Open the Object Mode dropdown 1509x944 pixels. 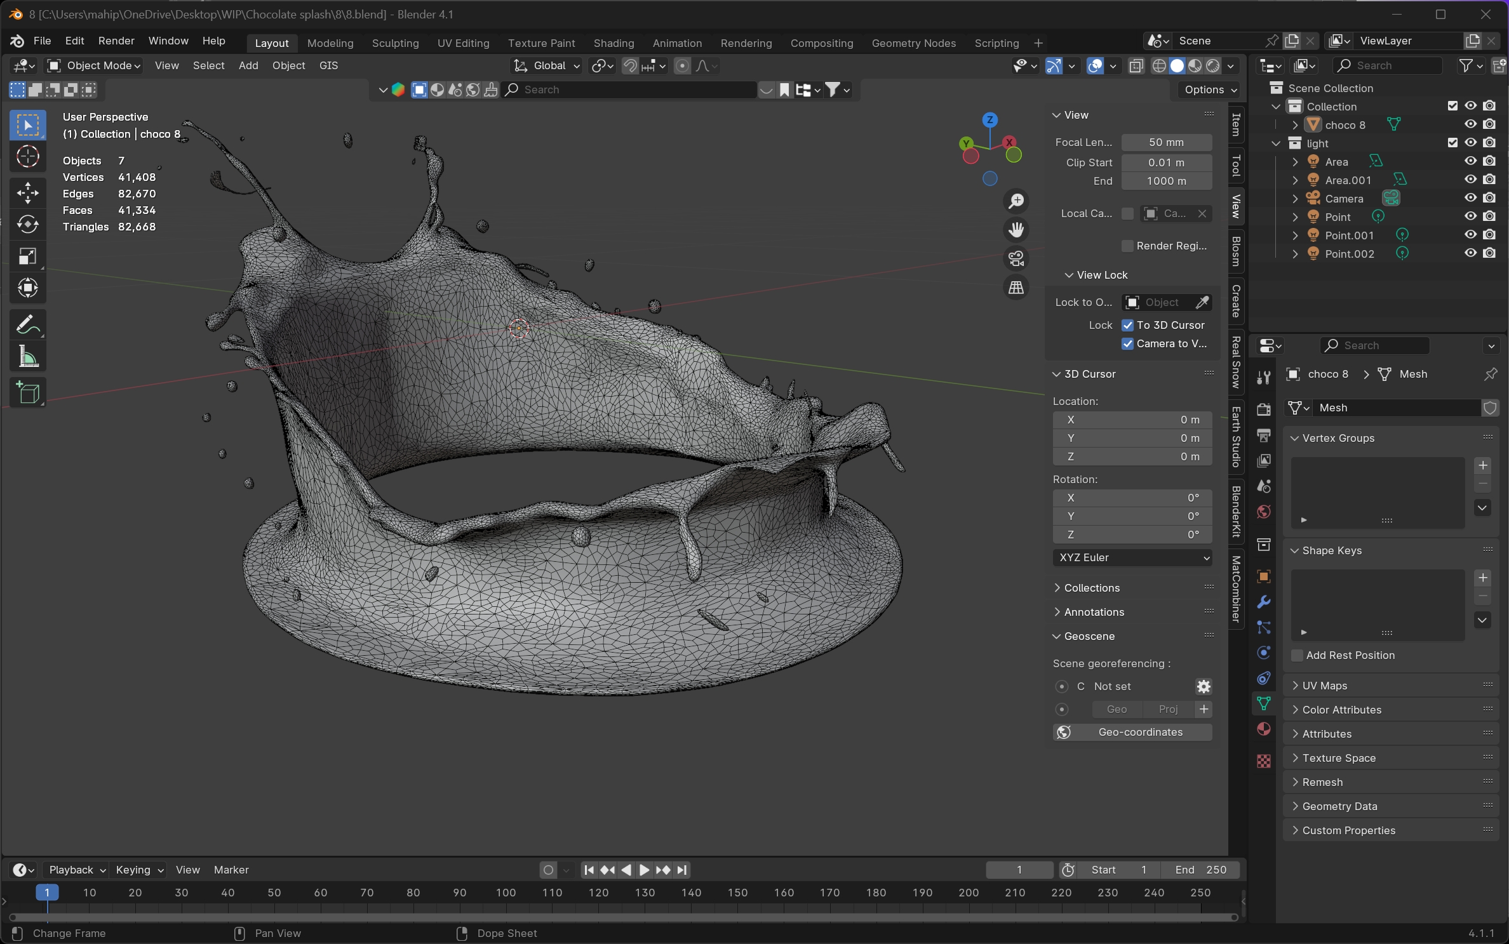click(94, 65)
